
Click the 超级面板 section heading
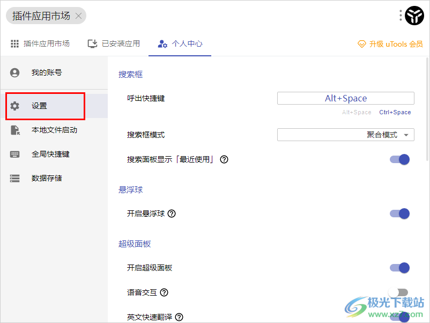tap(135, 244)
